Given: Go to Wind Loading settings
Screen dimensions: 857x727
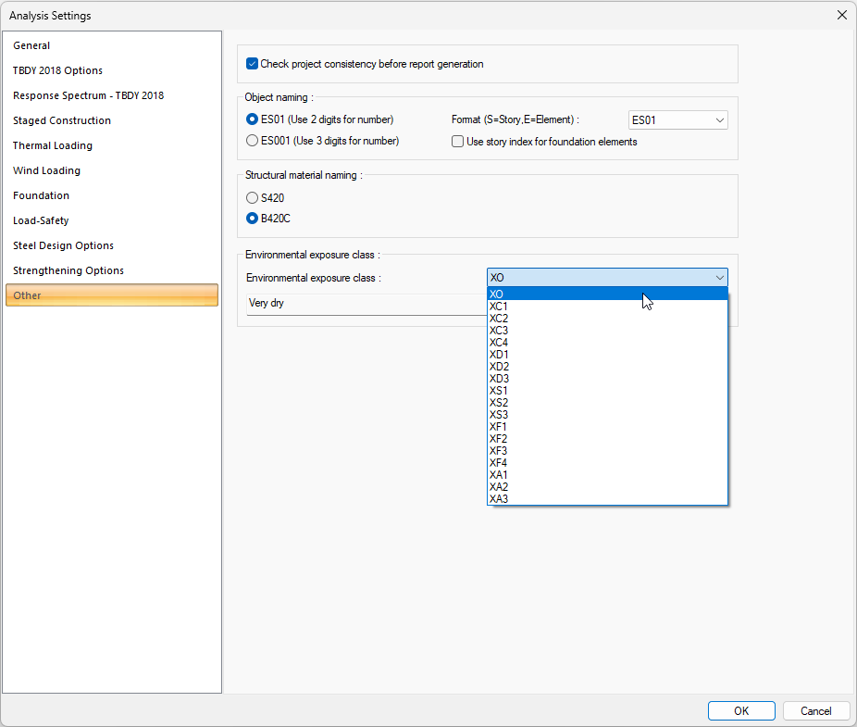Looking at the screenshot, I should (46, 170).
